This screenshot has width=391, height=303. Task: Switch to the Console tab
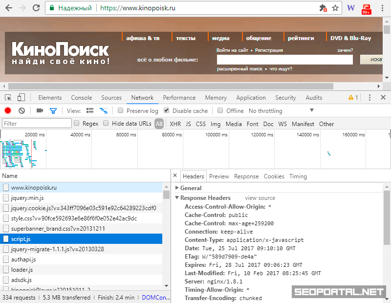click(x=81, y=98)
